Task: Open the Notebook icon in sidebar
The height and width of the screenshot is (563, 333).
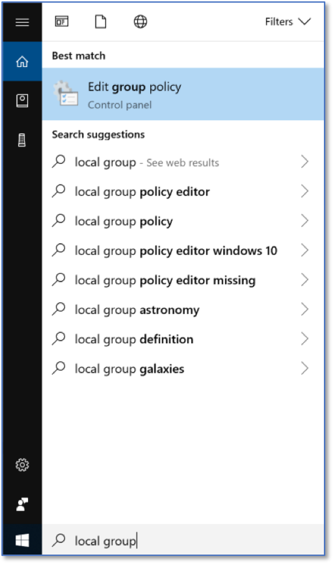Action: point(22,101)
